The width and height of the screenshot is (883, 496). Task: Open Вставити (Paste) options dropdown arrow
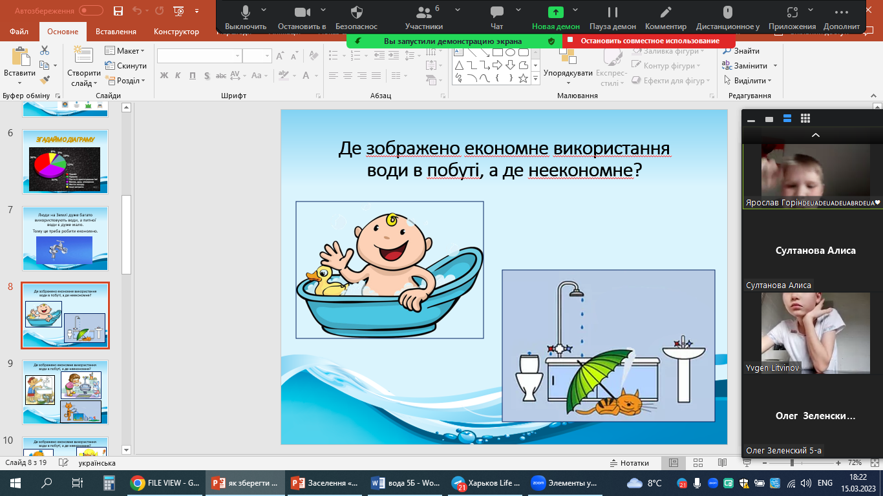click(x=19, y=83)
